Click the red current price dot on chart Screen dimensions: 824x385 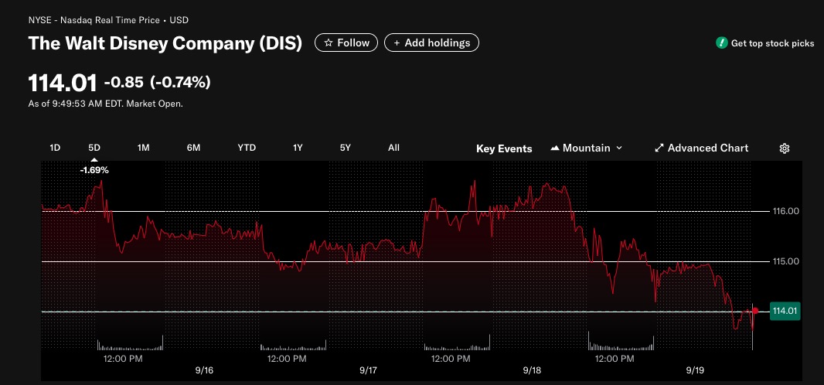point(755,311)
